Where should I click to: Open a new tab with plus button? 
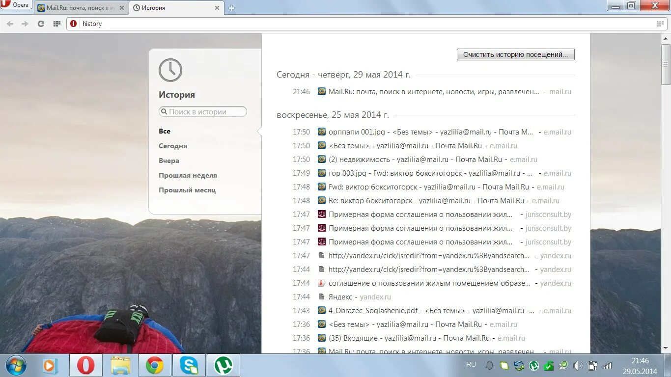[232, 8]
